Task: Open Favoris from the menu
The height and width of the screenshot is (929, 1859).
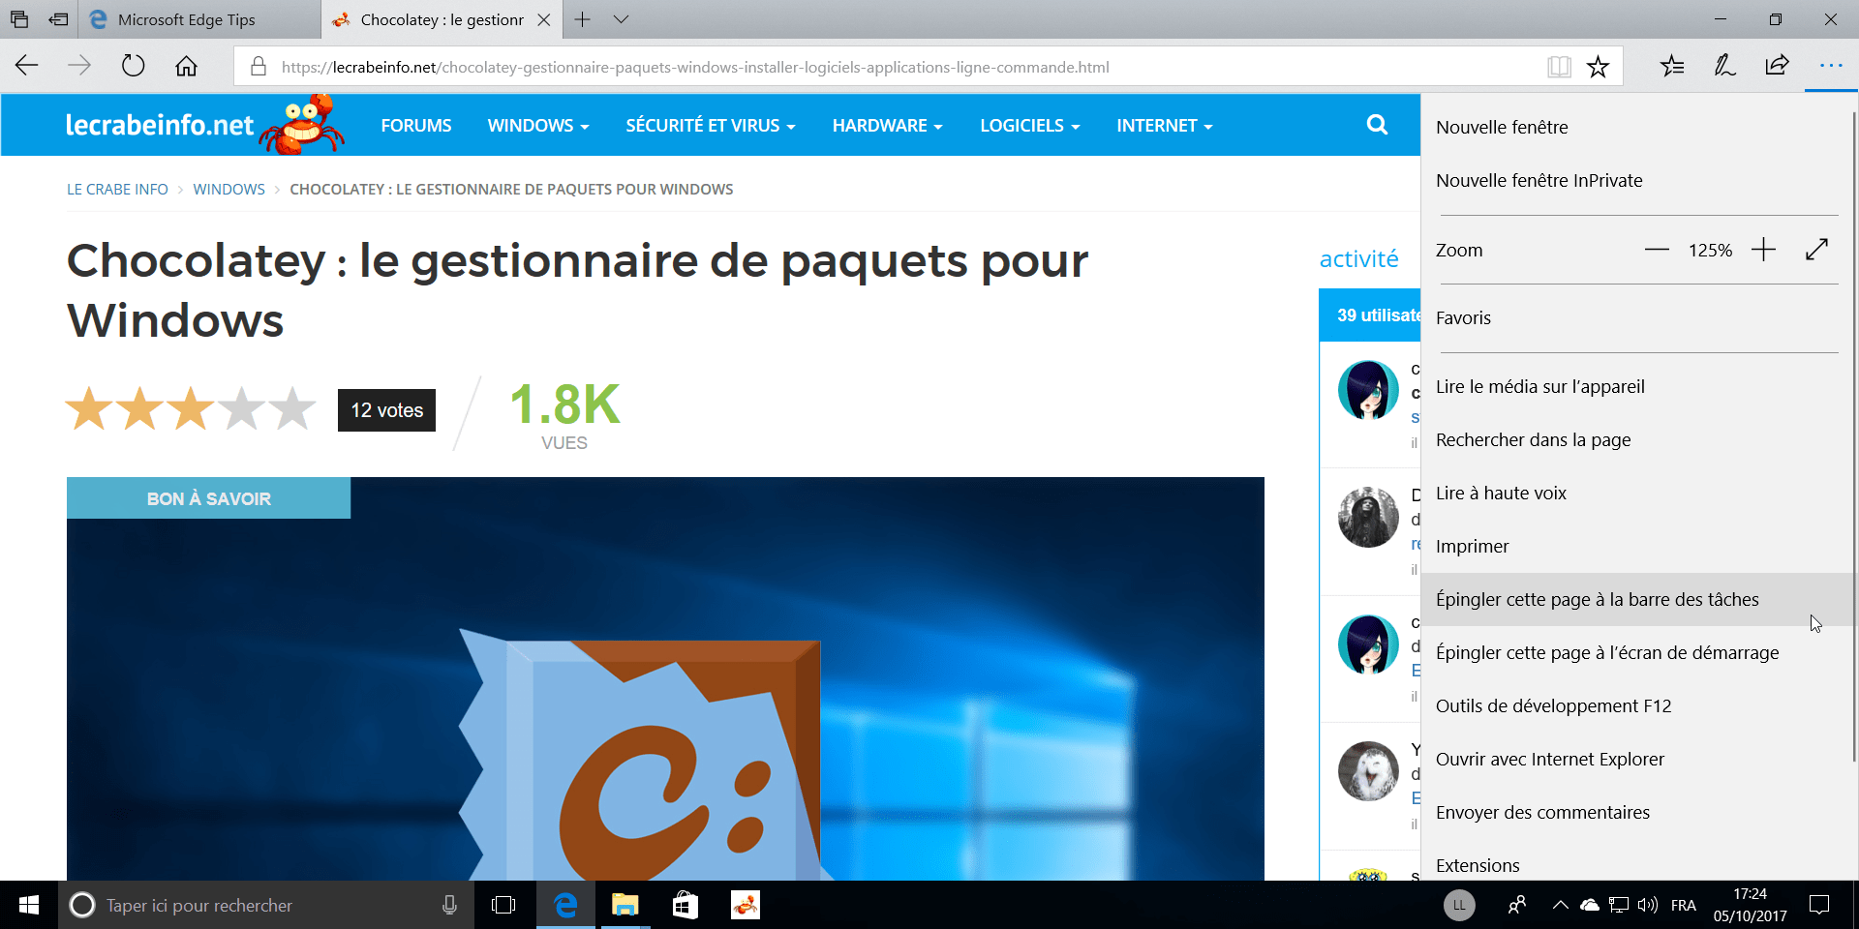Action: (x=1637, y=317)
